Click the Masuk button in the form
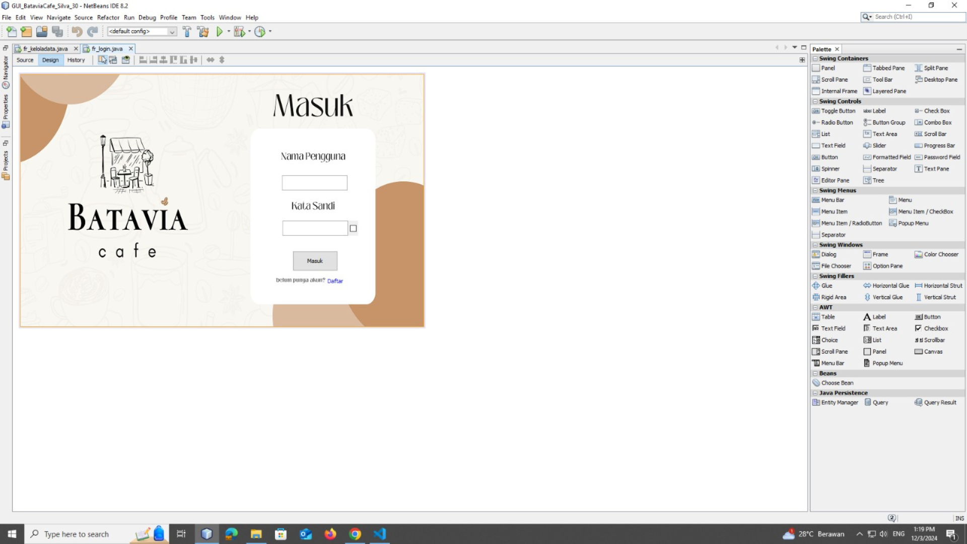The width and height of the screenshot is (967, 544). [315, 261]
